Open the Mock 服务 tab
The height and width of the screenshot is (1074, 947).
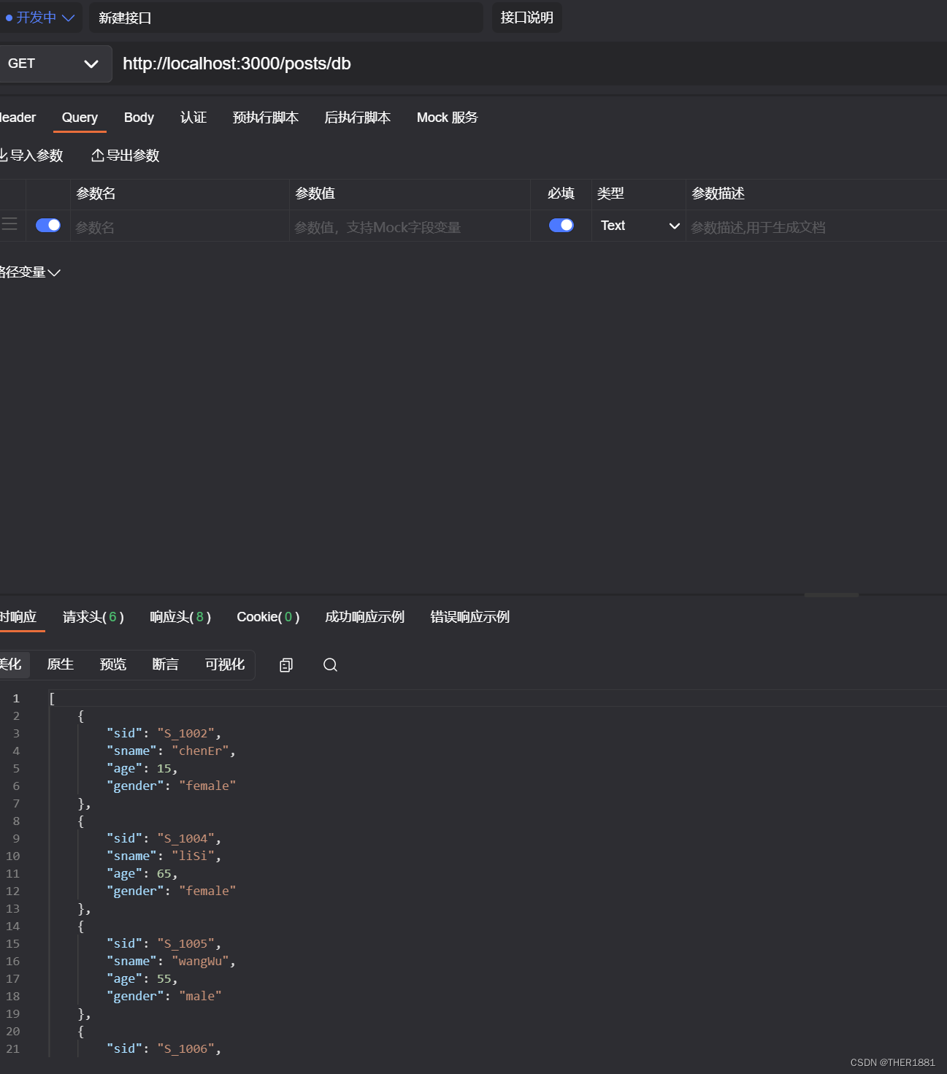pyautogui.click(x=446, y=118)
